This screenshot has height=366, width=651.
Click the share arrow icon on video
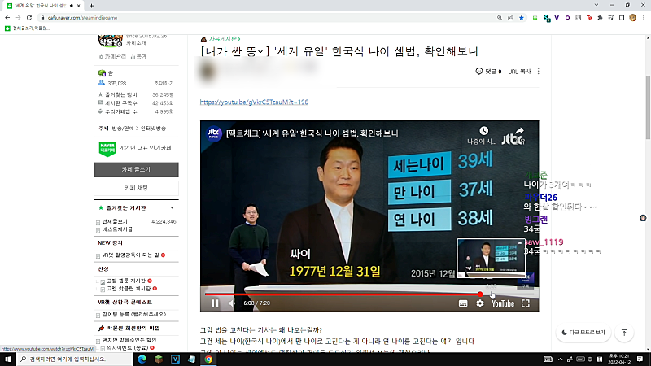(x=520, y=132)
